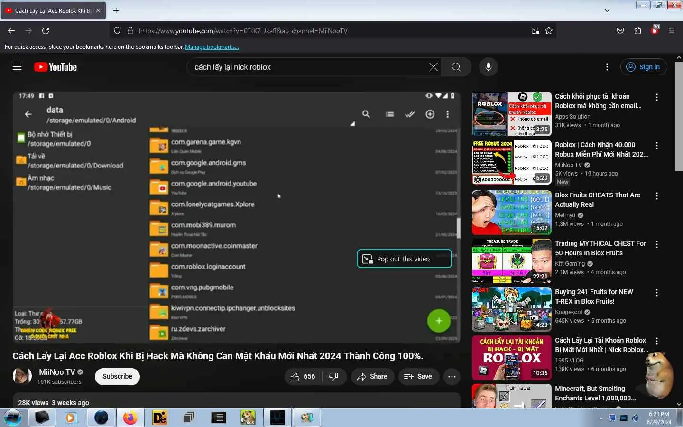
Task: Click the page vertical scrollbar
Action: (x=679, y=116)
